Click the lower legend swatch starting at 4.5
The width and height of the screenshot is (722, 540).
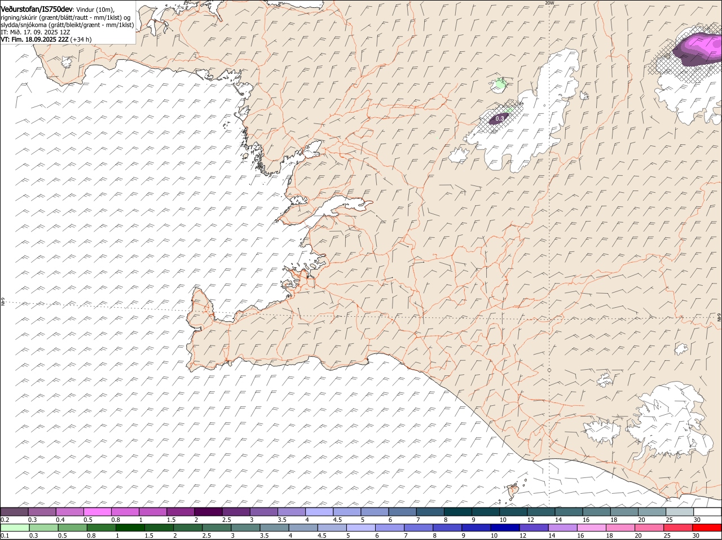[332, 528]
